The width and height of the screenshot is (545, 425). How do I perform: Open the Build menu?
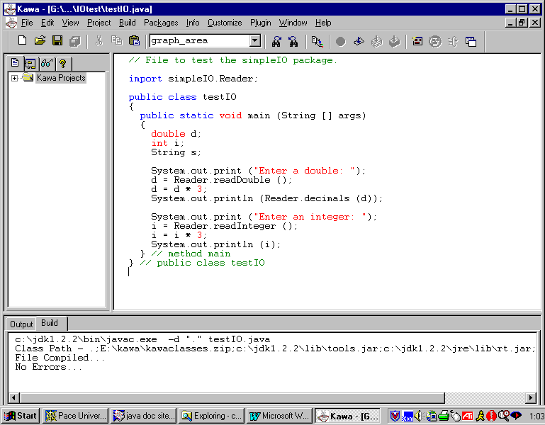tap(127, 23)
